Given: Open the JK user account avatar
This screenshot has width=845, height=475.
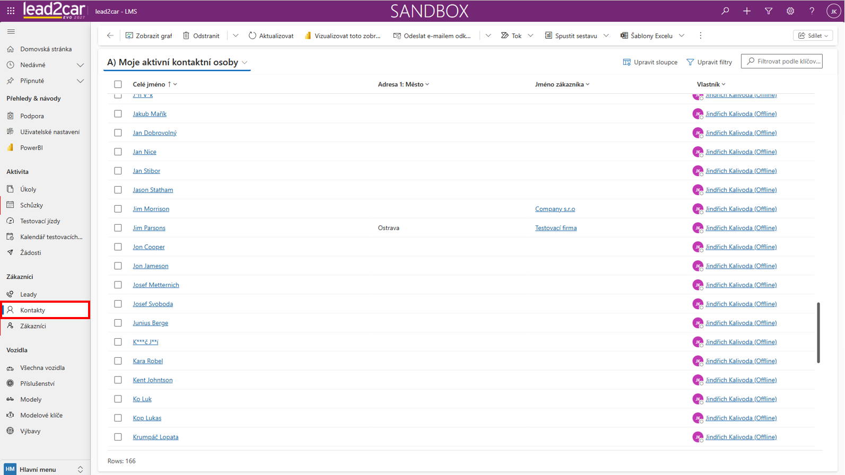Looking at the screenshot, I should (833, 11).
